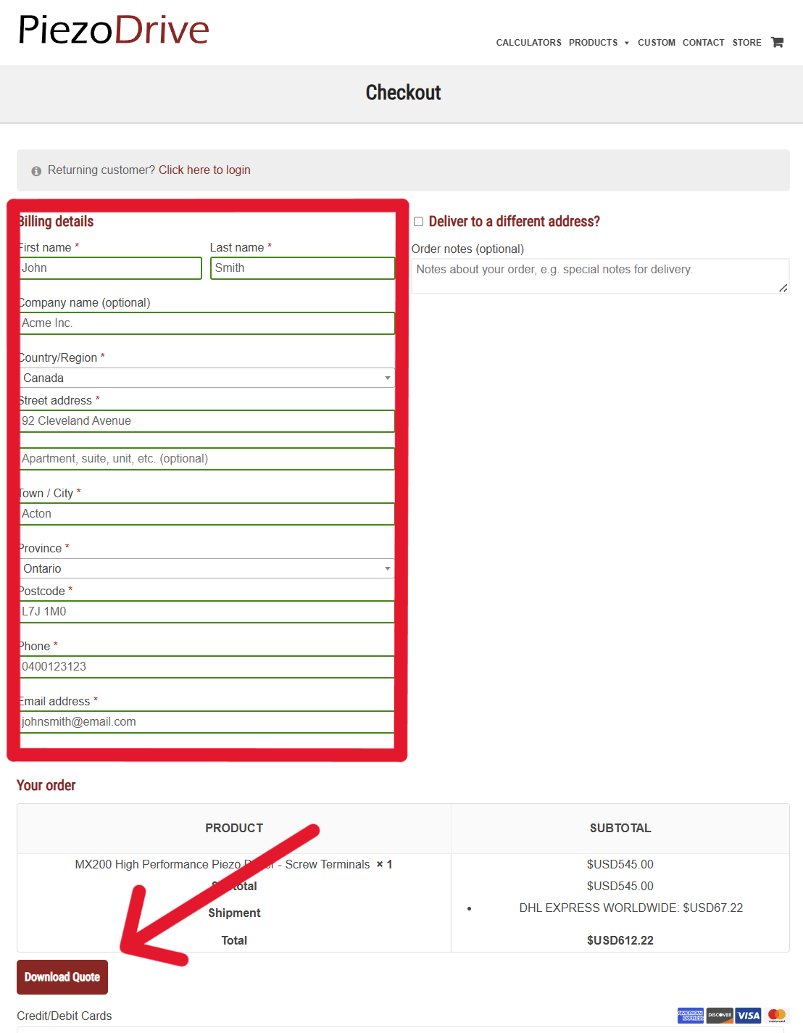
Task: Click the Visa card logo
Action: [x=749, y=1016]
